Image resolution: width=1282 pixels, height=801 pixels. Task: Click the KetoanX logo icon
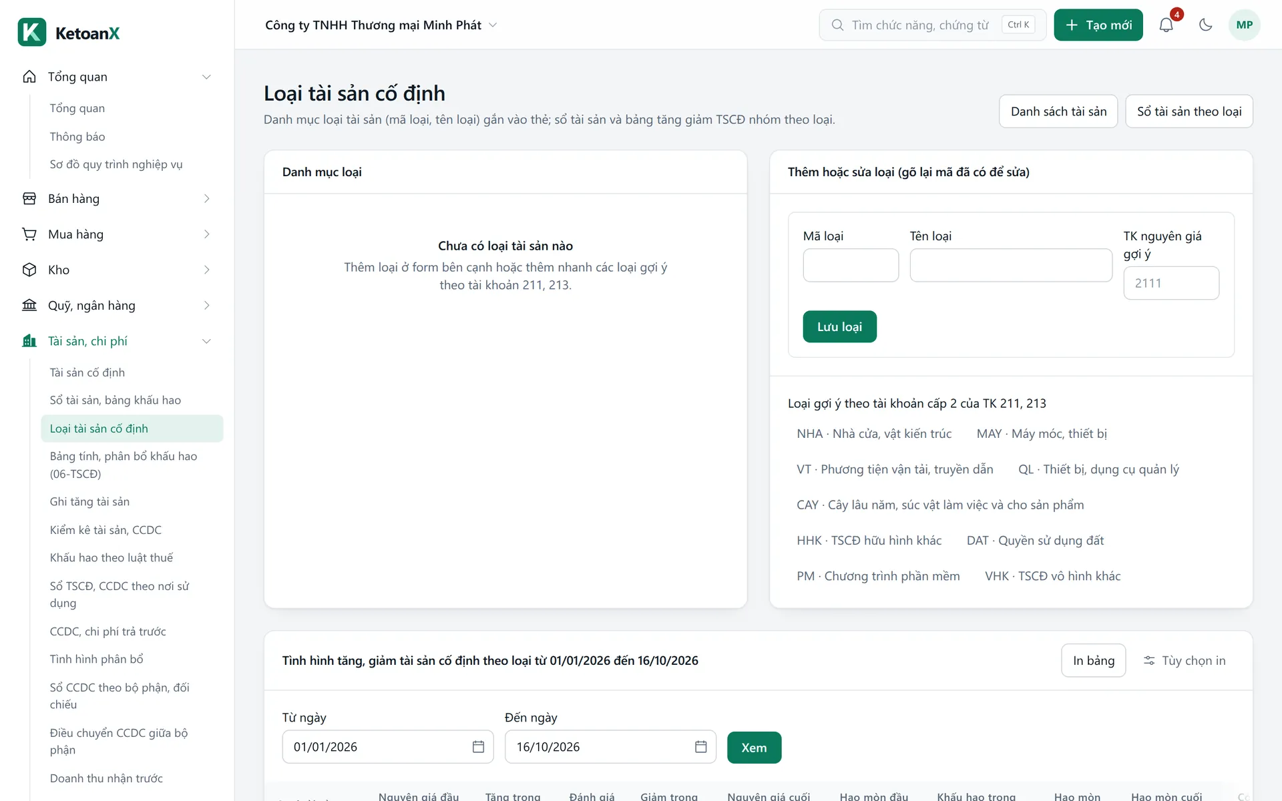pyautogui.click(x=32, y=32)
